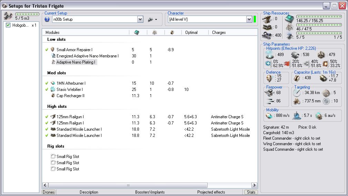
Task: Click the horizontal scrollbar left arrow
Action: [x=45, y=185]
